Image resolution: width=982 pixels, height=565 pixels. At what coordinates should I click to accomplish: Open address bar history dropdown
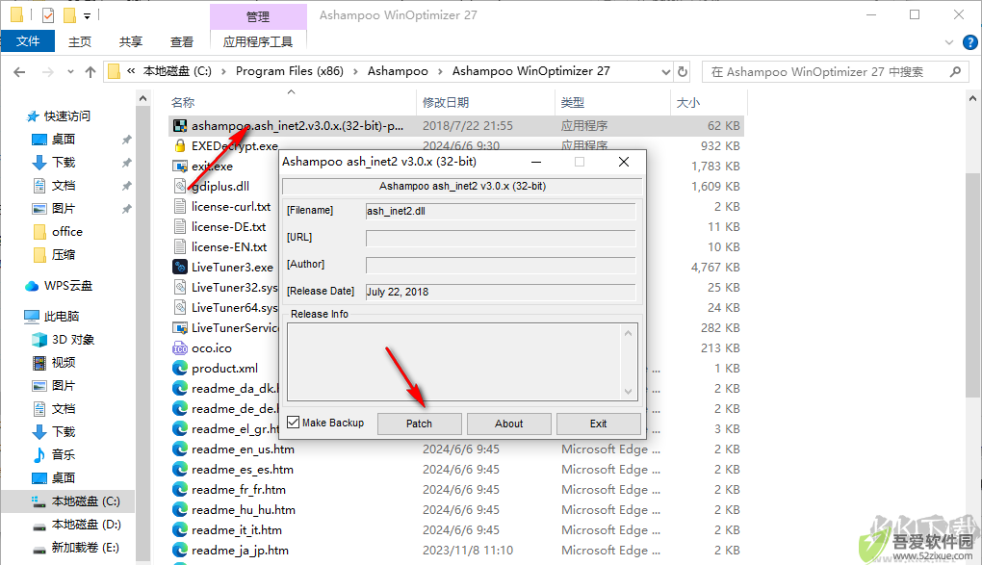665,72
